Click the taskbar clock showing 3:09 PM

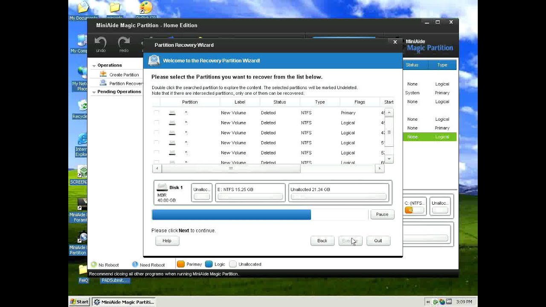(x=464, y=302)
